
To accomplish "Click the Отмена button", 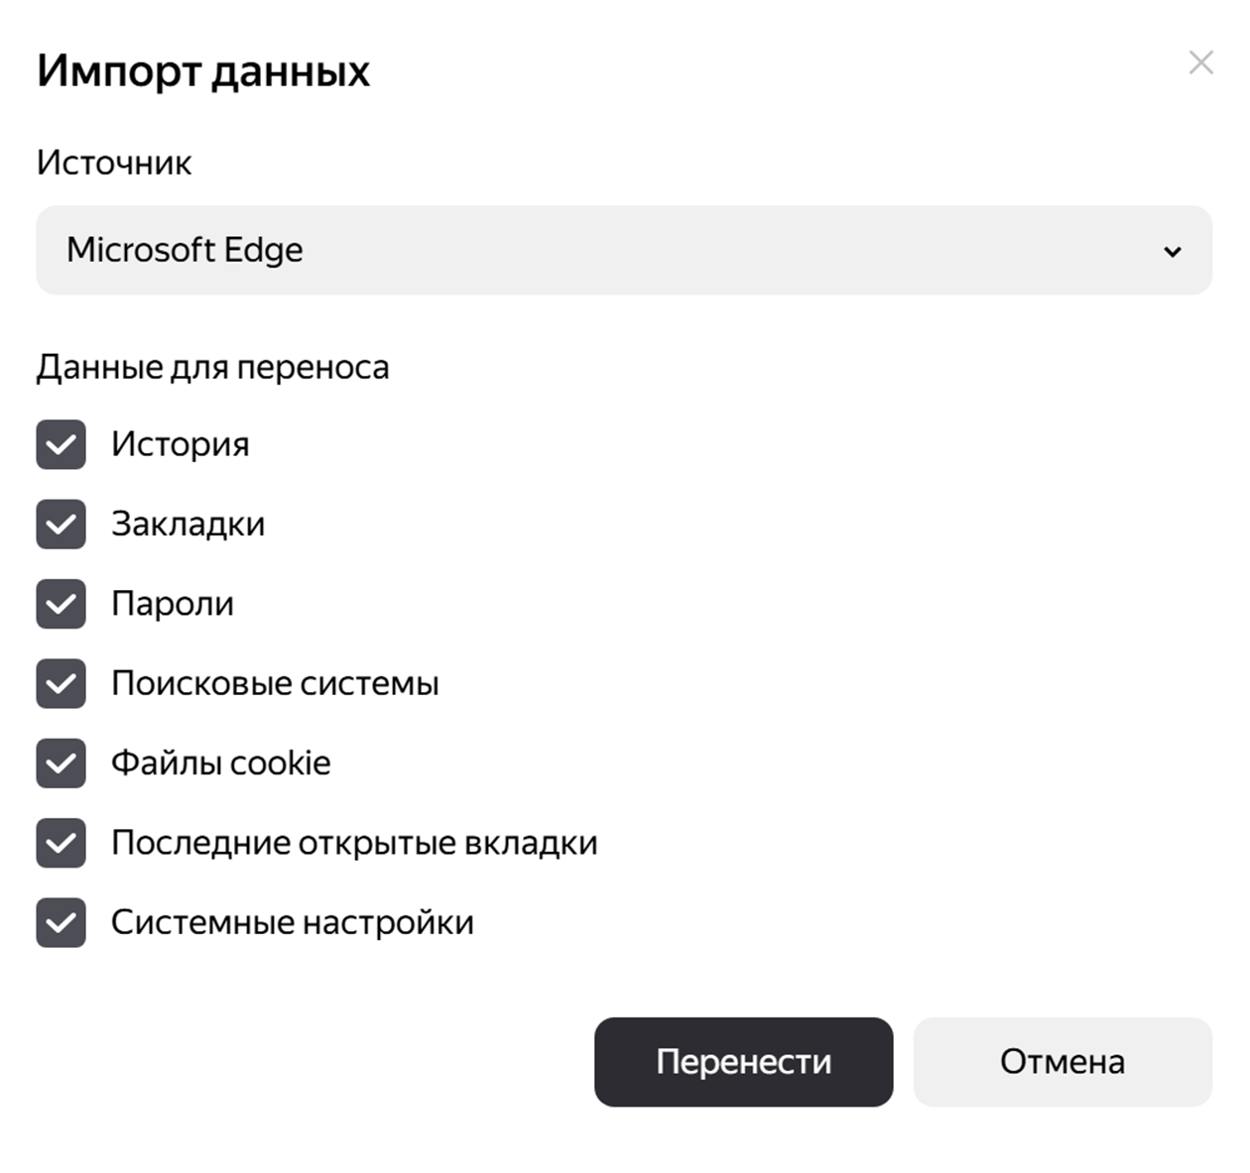I will (x=1062, y=1062).
